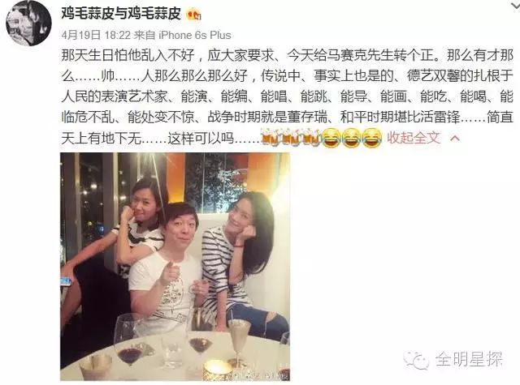Open the post options chevron at top right
520x385 pixels.
(x=515, y=6)
